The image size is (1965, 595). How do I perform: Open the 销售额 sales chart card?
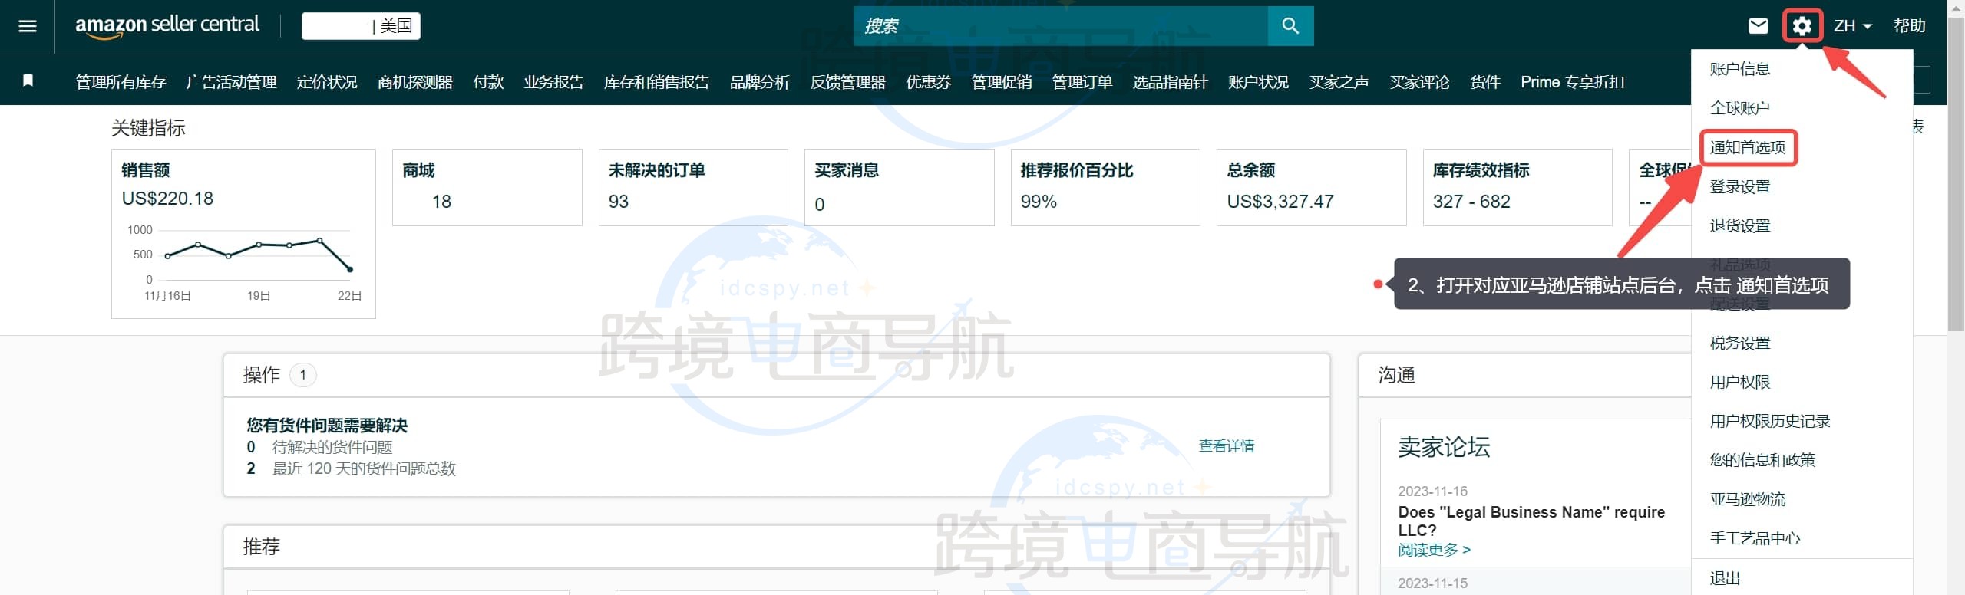coord(243,233)
